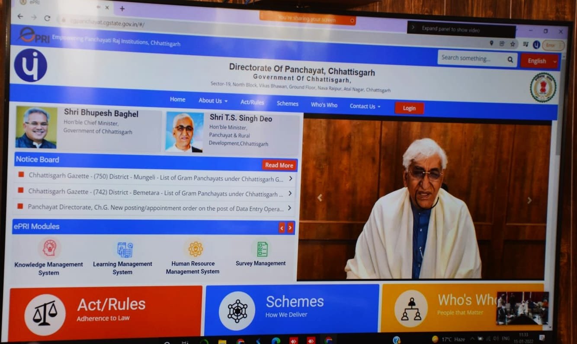Image resolution: width=577 pixels, height=344 pixels.
Task: Click the network icon on Schemes tile
Action: click(x=237, y=311)
